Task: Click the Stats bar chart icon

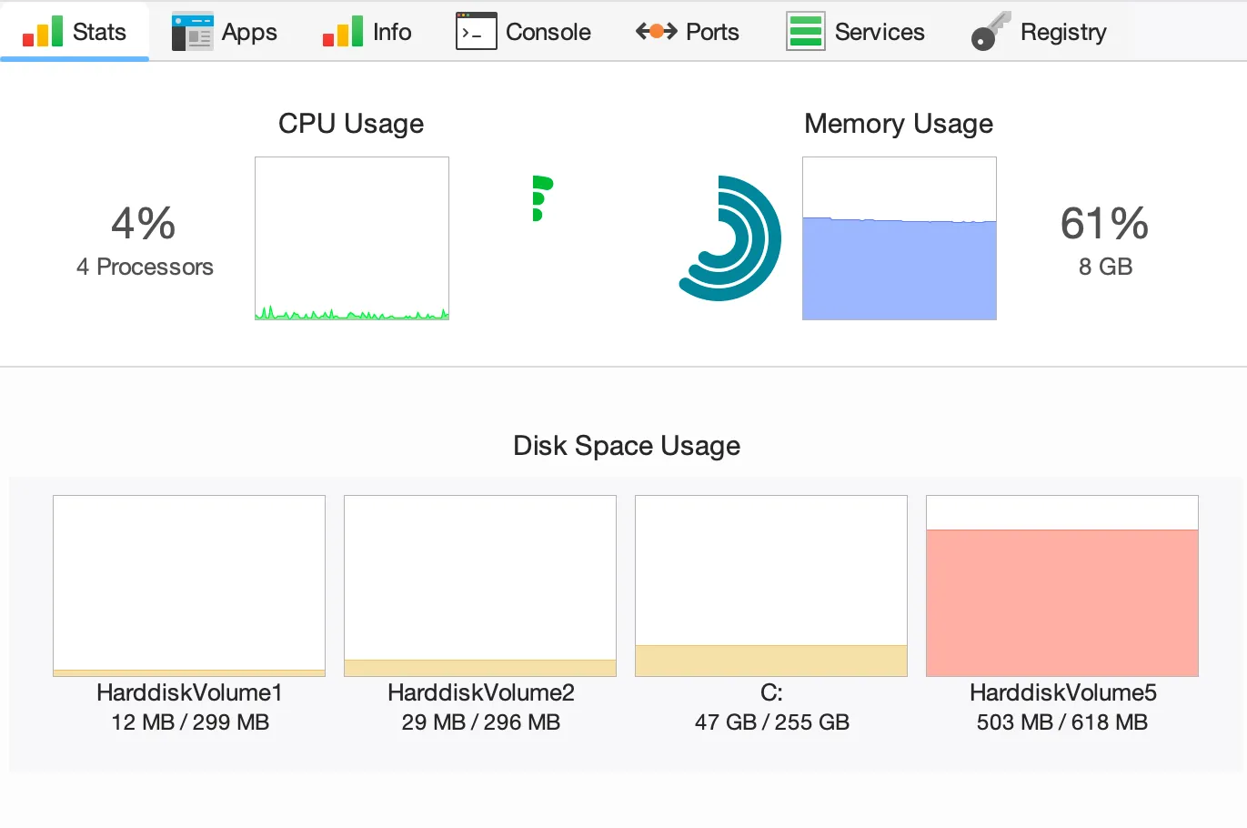Action: click(41, 31)
